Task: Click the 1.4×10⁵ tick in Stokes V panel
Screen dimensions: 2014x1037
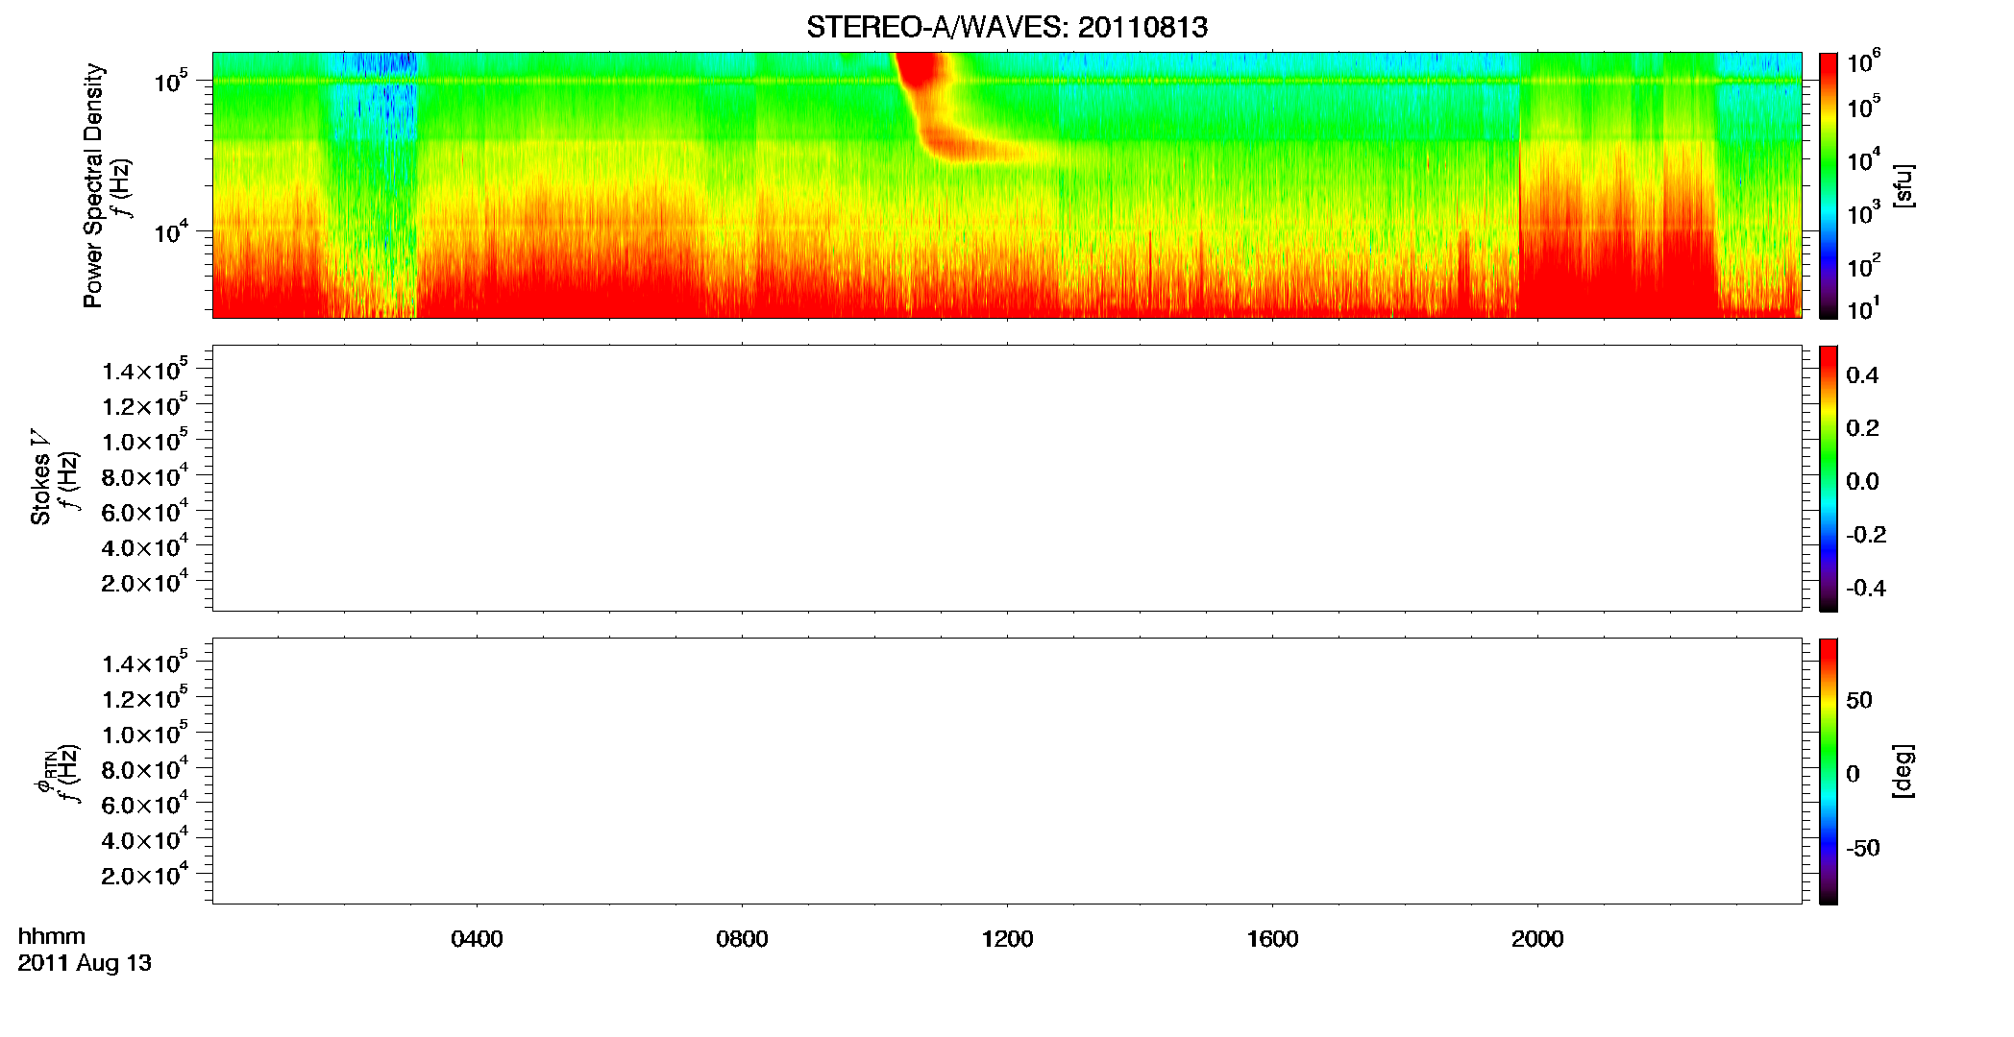Action: pos(145,370)
